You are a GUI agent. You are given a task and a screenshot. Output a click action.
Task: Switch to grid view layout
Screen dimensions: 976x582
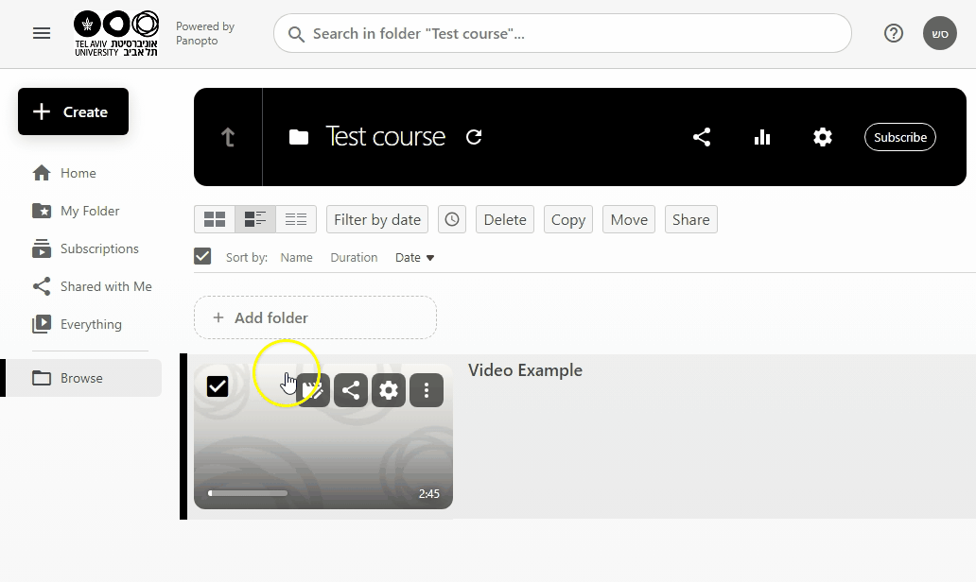215,219
